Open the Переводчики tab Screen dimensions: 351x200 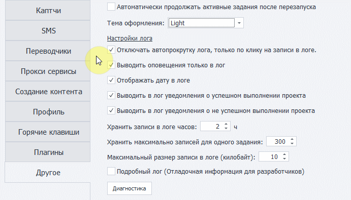(48, 51)
